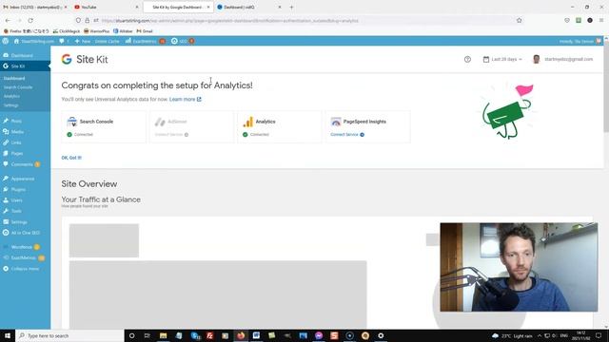Dismiss the banner with OK, Got it
This screenshot has width=609, height=342.
pos(71,158)
